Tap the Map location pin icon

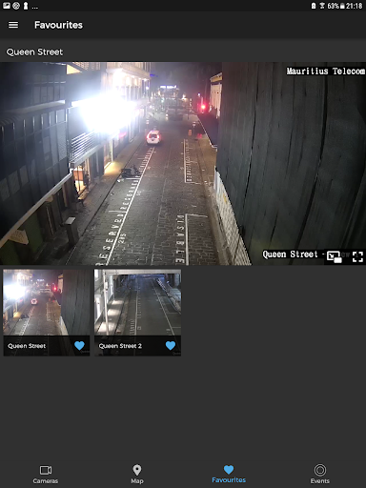[x=137, y=470]
